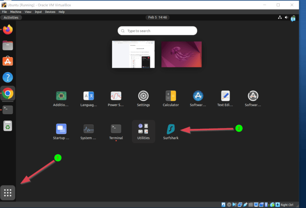
Task: Launch Terminal from the app grid
Action: pyautogui.click(x=116, y=132)
